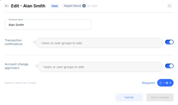Click the required approvers count value 0
The height and width of the screenshot is (105, 178).
167,83
